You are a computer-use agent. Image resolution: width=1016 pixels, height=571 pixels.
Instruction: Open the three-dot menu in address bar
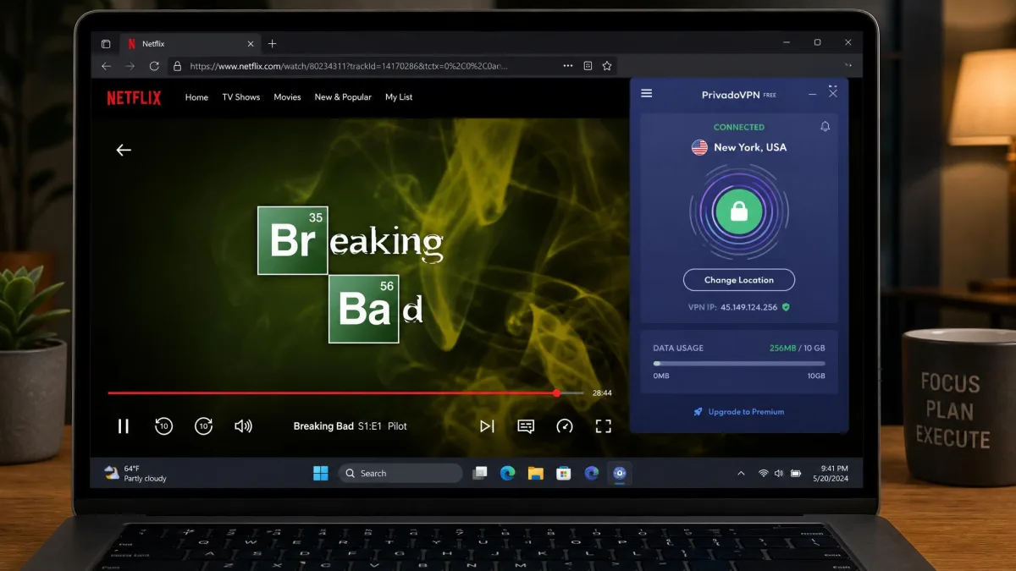point(568,66)
